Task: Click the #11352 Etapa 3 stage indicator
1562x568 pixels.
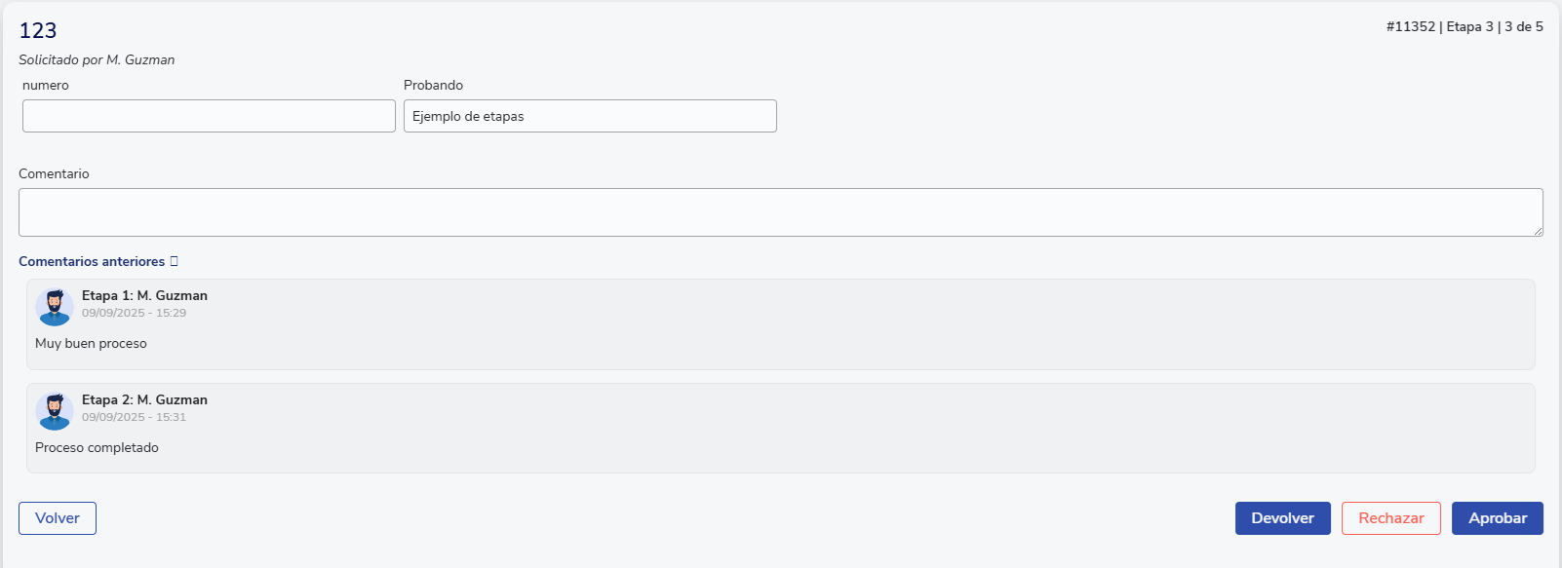Action: point(1464,26)
